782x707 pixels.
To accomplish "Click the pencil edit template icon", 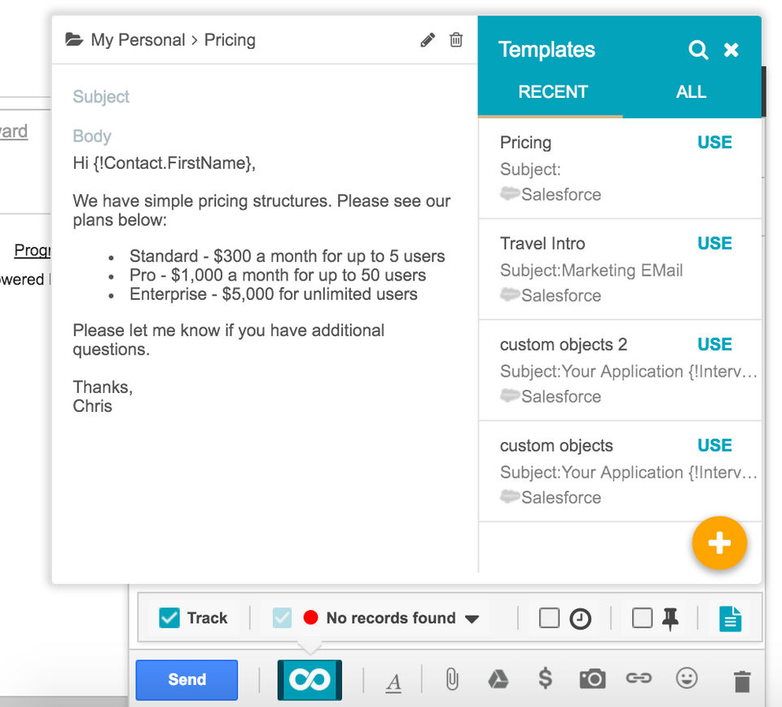I will 428,40.
